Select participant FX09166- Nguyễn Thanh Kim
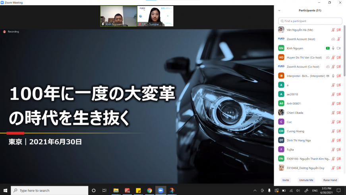The image size is (346, 195). point(310,159)
